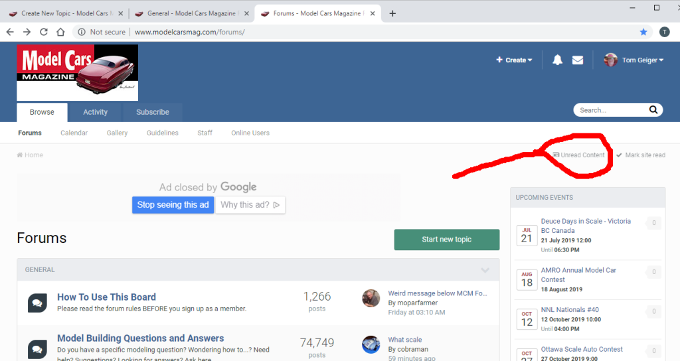The width and height of the screenshot is (680, 361).
Task: Open the messages envelope icon
Action: point(578,60)
